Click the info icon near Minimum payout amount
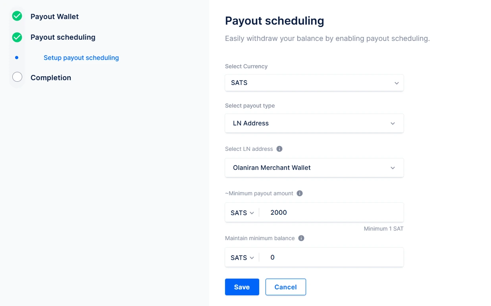 point(299,193)
